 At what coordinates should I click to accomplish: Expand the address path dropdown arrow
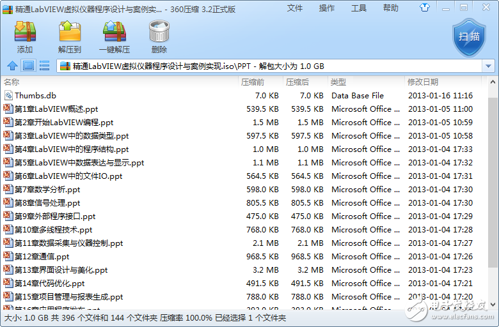tap(488, 66)
